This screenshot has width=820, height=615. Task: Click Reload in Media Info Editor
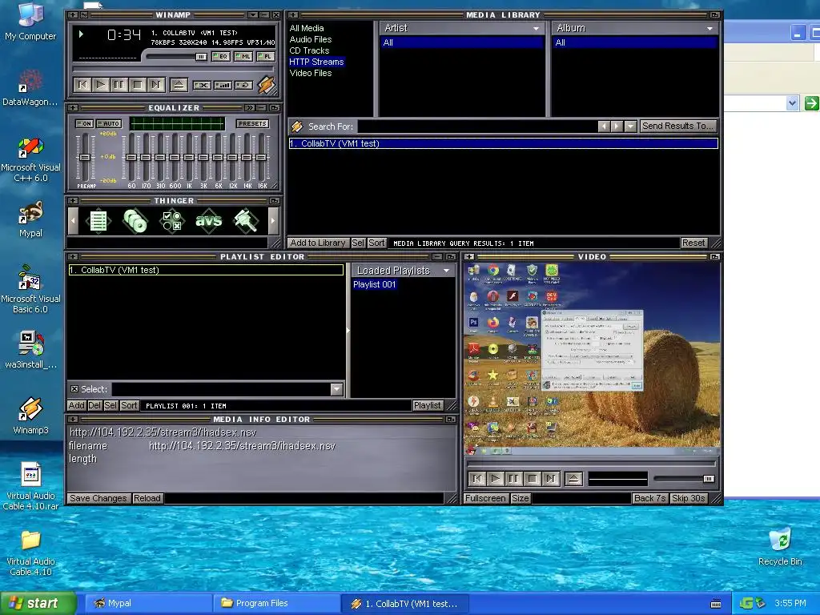point(147,498)
